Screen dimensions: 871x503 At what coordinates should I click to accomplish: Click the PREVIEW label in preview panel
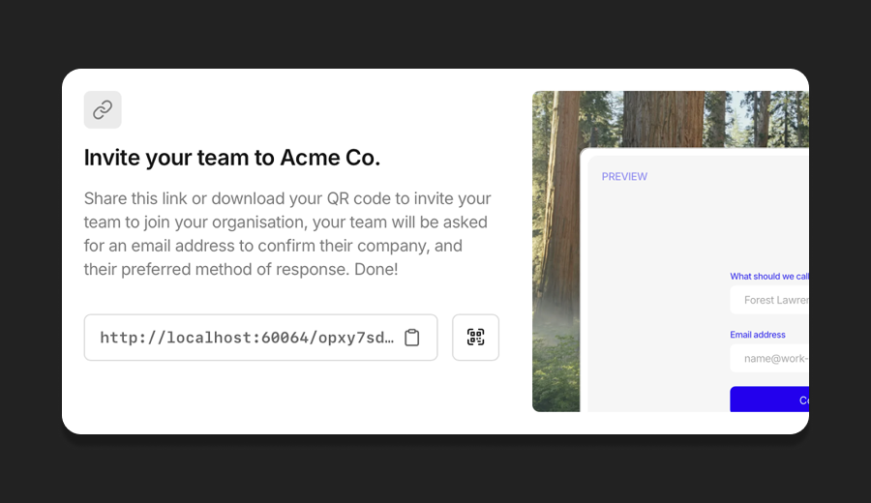[x=624, y=177]
